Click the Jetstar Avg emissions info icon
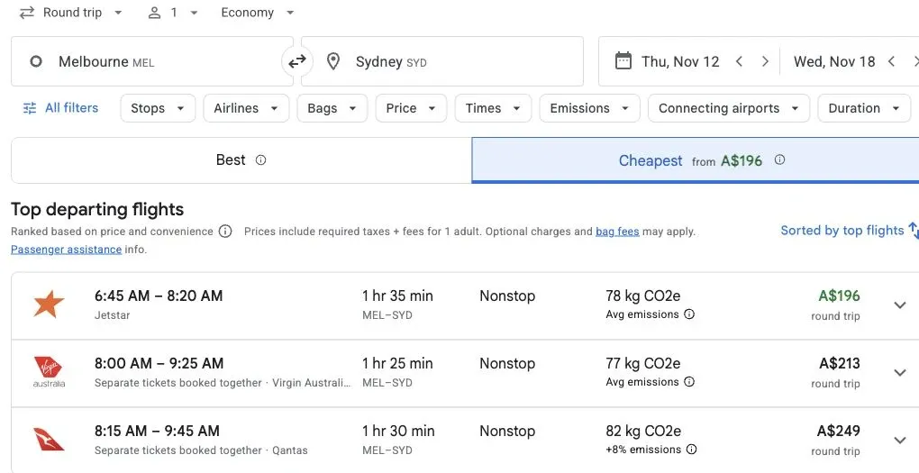This screenshot has width=919, height=473. [x=689, y=314]
